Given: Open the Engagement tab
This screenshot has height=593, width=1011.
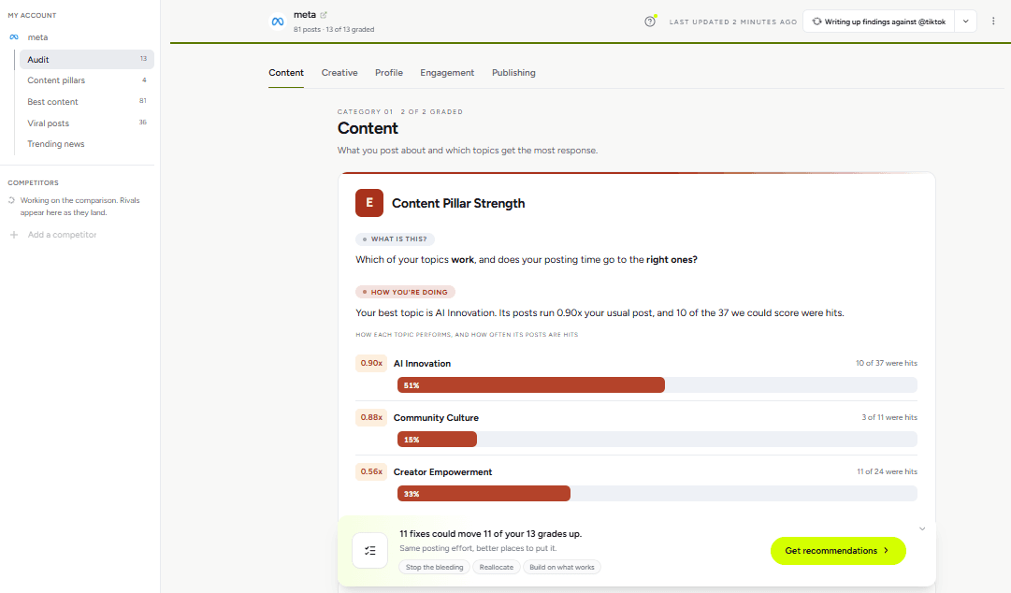Looking at the screenshot, I should [447, 73].
